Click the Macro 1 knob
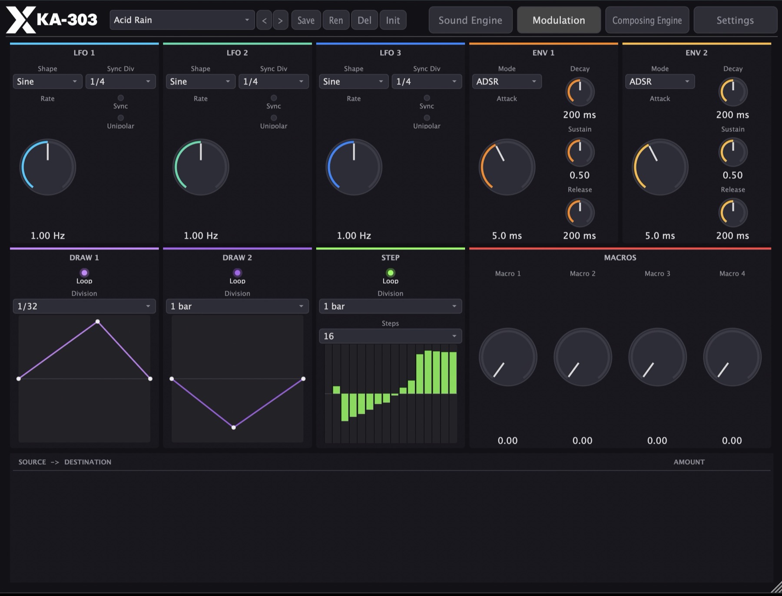The width and height of the screenshot is (782, 596). point(508,357)
